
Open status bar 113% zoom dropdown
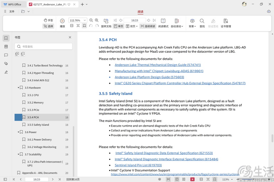[232, 179]
